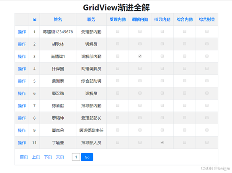Select the position cell 医调委副主任

(x=91, y=130)
